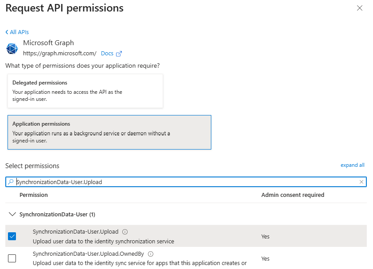
Task: Click the back chevron before All APIs
Action: click(x=7, y=32)
